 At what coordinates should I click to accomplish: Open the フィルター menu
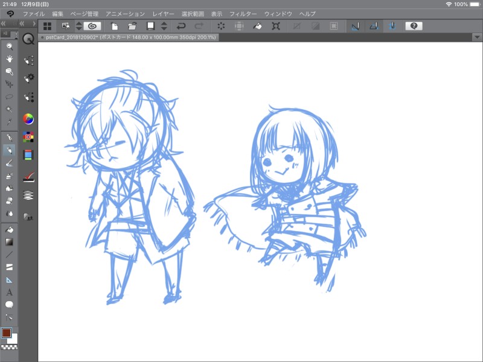pyautogui.click(x=243, y=14)
